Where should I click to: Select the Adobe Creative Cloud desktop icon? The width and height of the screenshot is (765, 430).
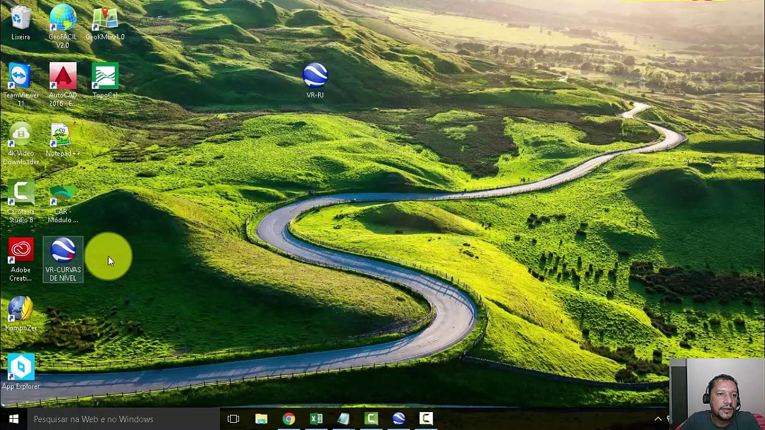tap(21, 260)
